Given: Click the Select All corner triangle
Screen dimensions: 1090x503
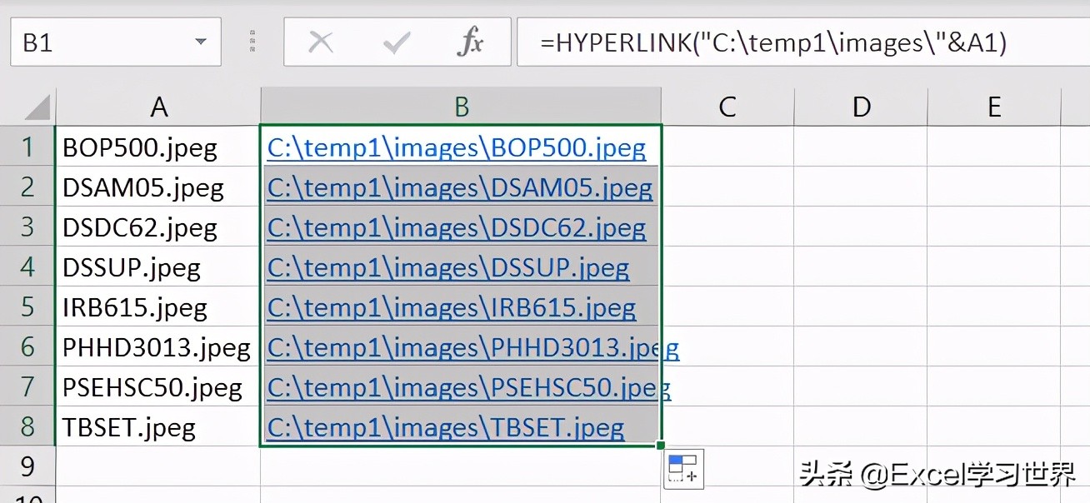Looking at the screenshot, I should 37,107.
